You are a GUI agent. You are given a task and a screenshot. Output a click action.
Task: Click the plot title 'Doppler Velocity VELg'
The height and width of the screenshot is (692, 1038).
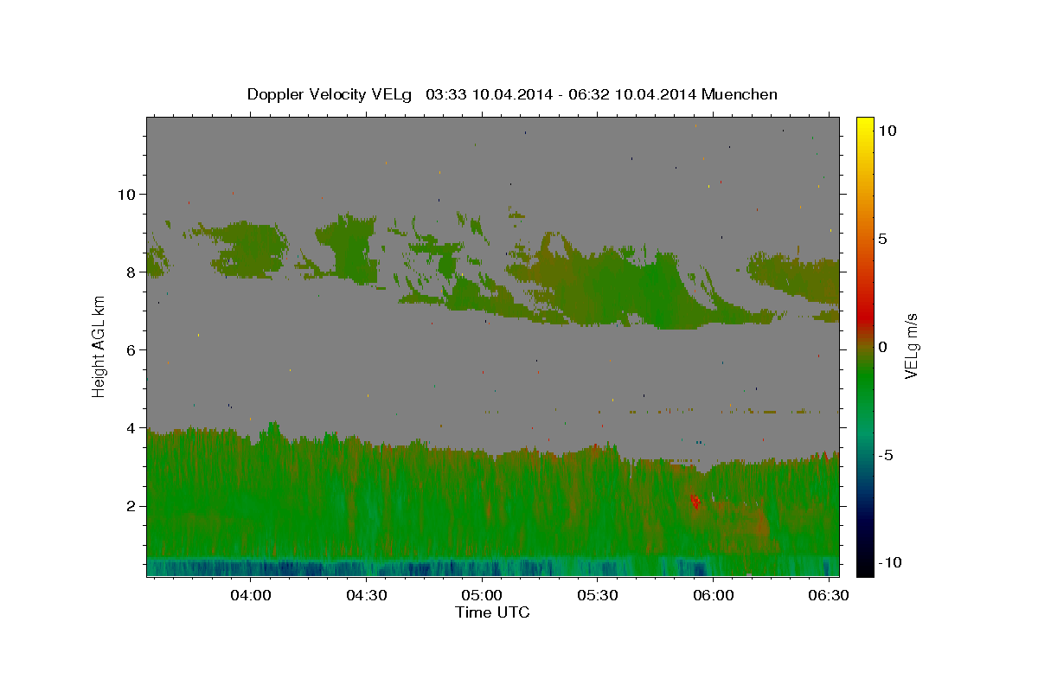point(331,95)
